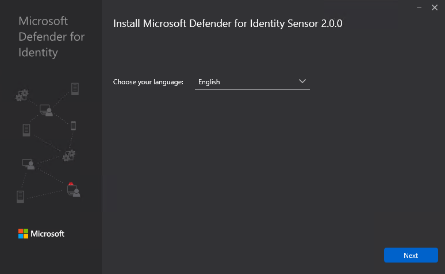Click the four-color Microsoft logo
The image size is (445, 274).
[x=23, y=233]
